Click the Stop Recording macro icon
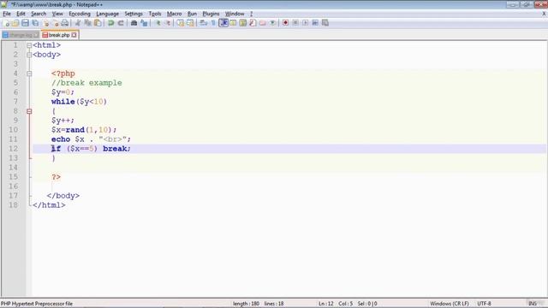 coord(295,23)
